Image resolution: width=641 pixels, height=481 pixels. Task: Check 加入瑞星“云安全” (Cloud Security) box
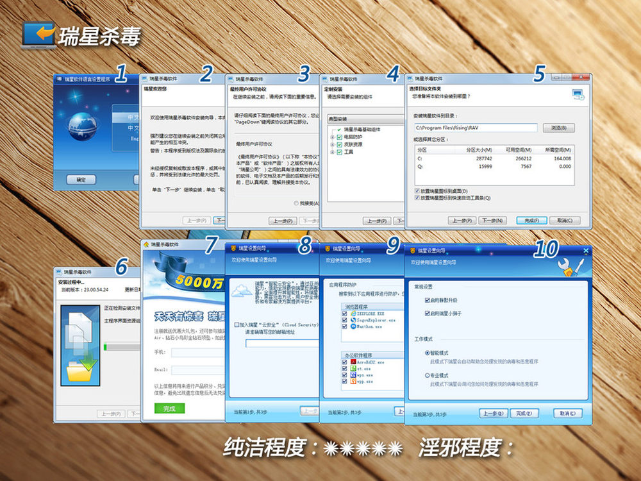237,325
